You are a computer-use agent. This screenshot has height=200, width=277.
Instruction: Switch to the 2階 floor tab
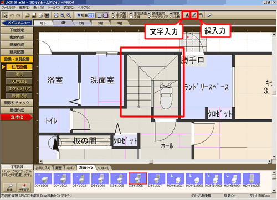click(81, 23)
